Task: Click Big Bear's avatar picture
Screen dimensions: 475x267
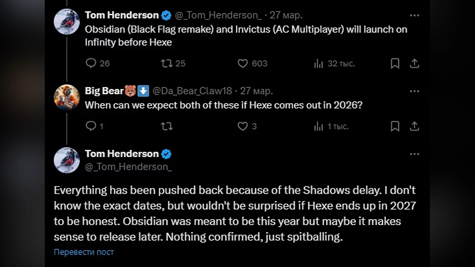Action: click(67, 97)
